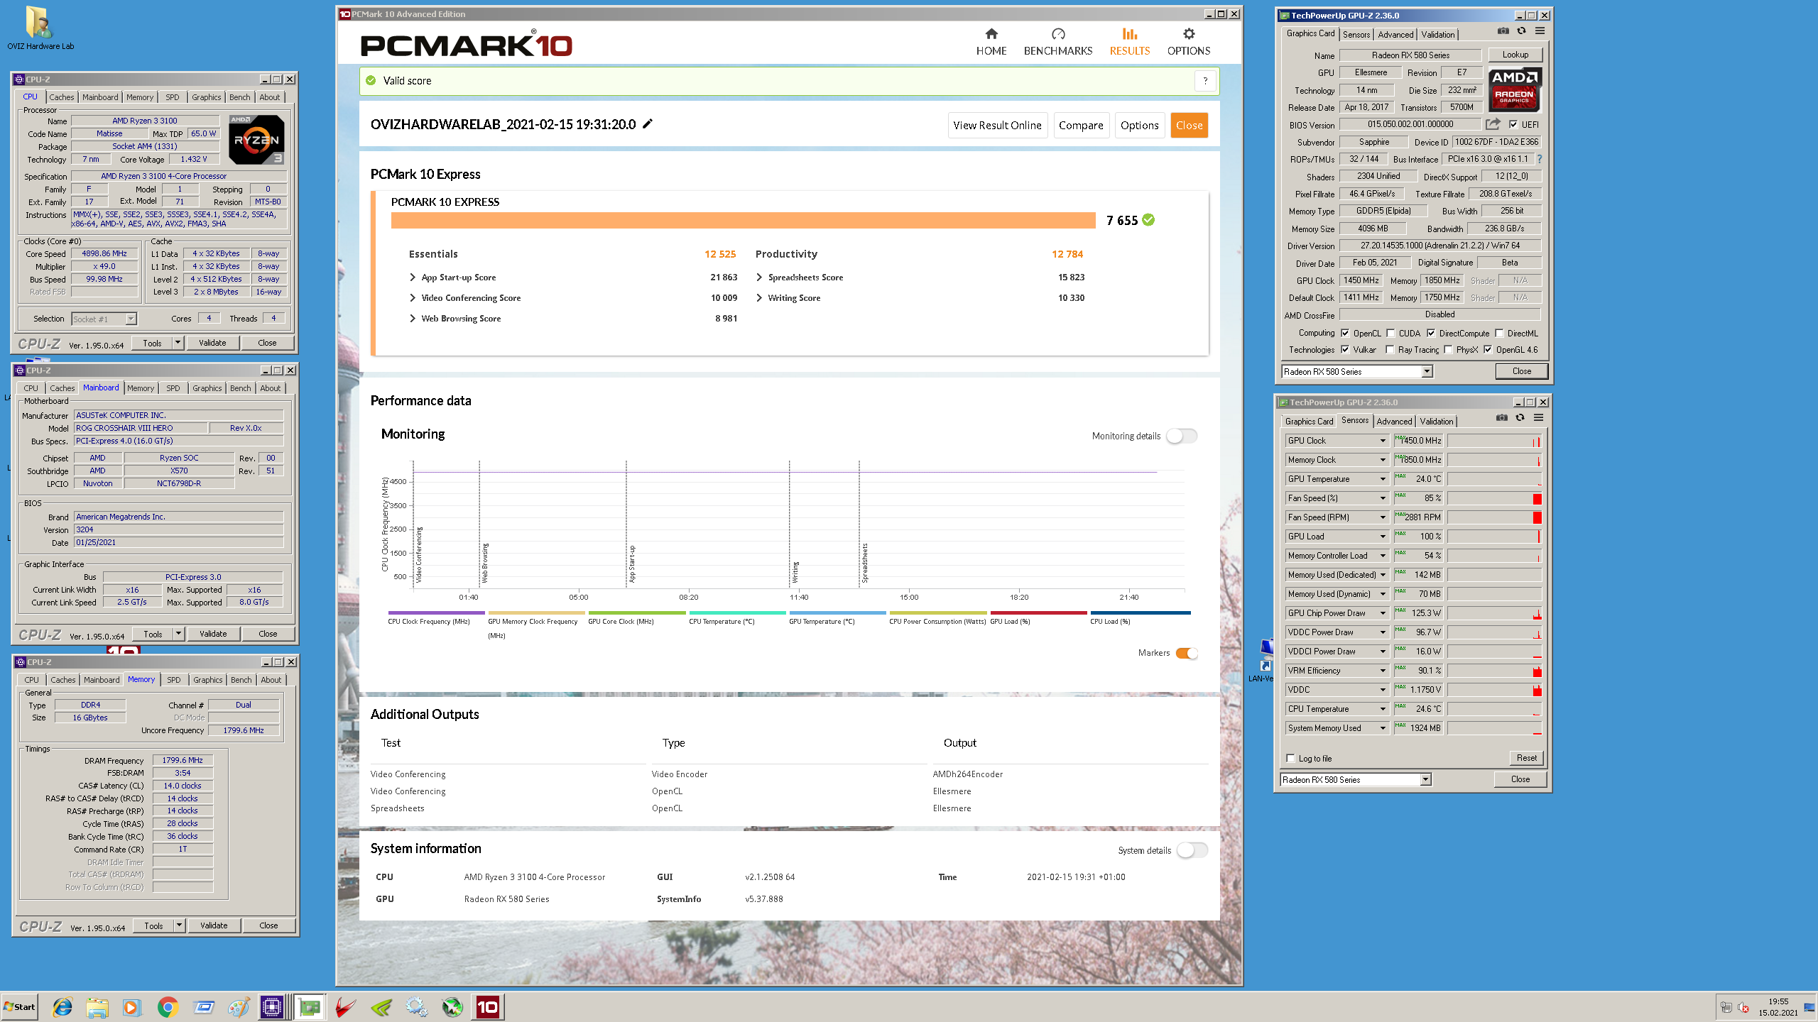
Task: Toggle OpenCL checkbox in GPU-Z
Action: point(1345,334)
